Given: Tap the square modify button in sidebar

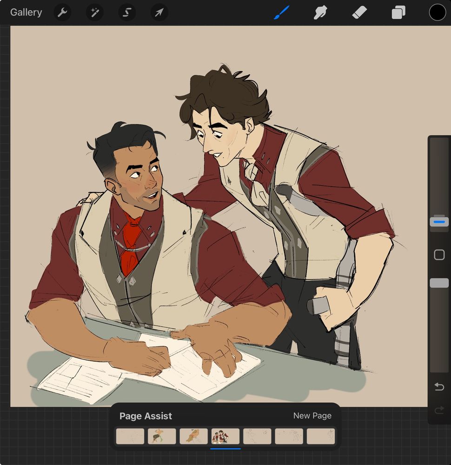Looking at the screenshot, I should pos(439,255).
